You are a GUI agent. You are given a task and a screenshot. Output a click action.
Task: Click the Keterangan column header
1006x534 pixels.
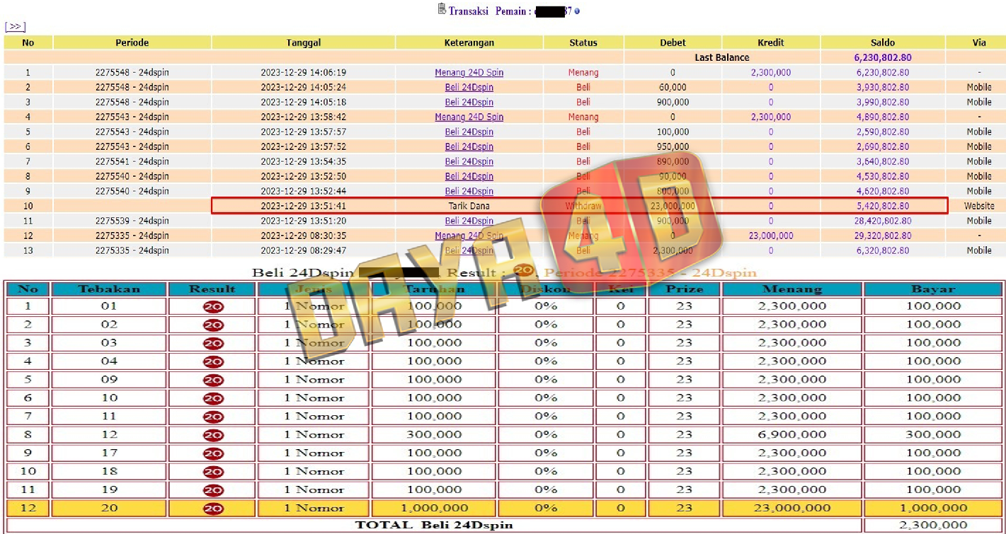pos(469,42)
